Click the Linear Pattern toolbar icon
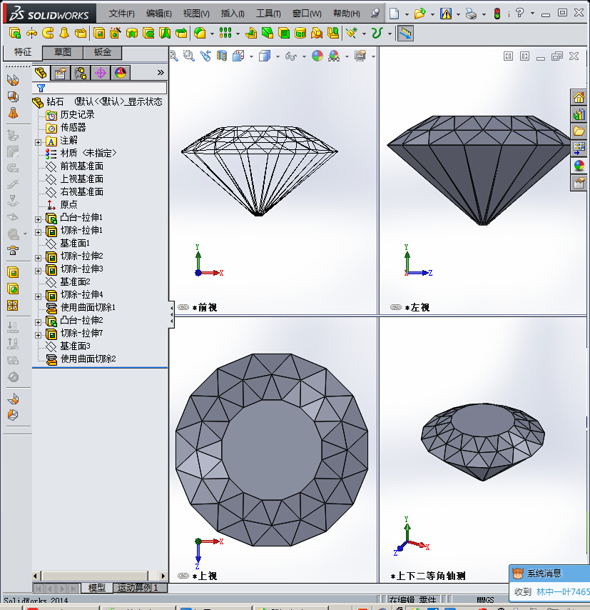Viewport: 590px width, 610px height. click(x=225, y=33)
